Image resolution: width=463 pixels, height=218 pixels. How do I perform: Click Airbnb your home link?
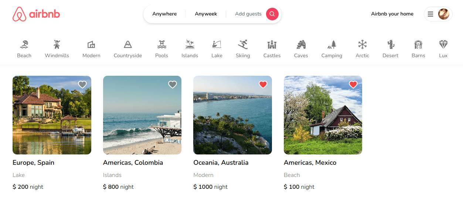click(392, 14)
